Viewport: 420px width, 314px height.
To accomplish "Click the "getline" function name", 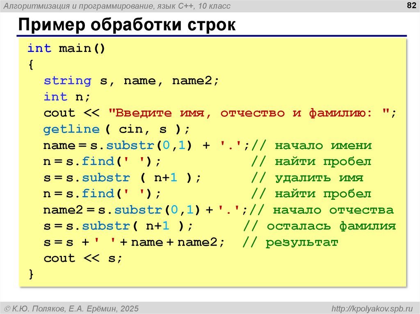I will click(x=71, y=129).
